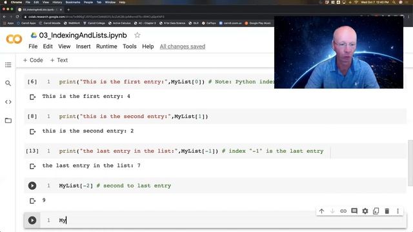
Task: Select the cell printing the last entry
Action: 216,151
